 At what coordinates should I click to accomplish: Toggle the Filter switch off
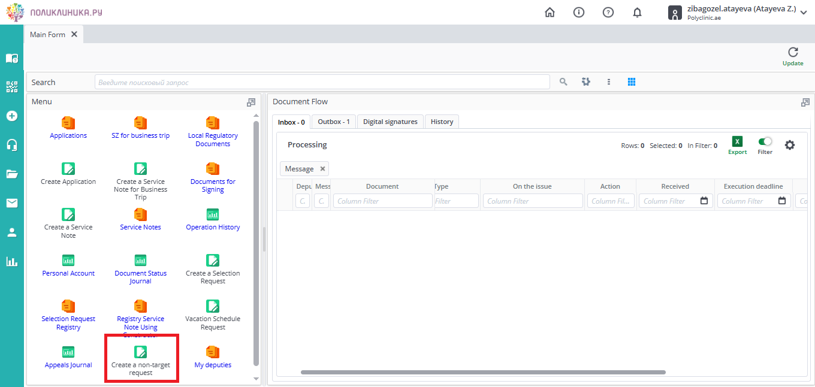click(x=765, y=142)
